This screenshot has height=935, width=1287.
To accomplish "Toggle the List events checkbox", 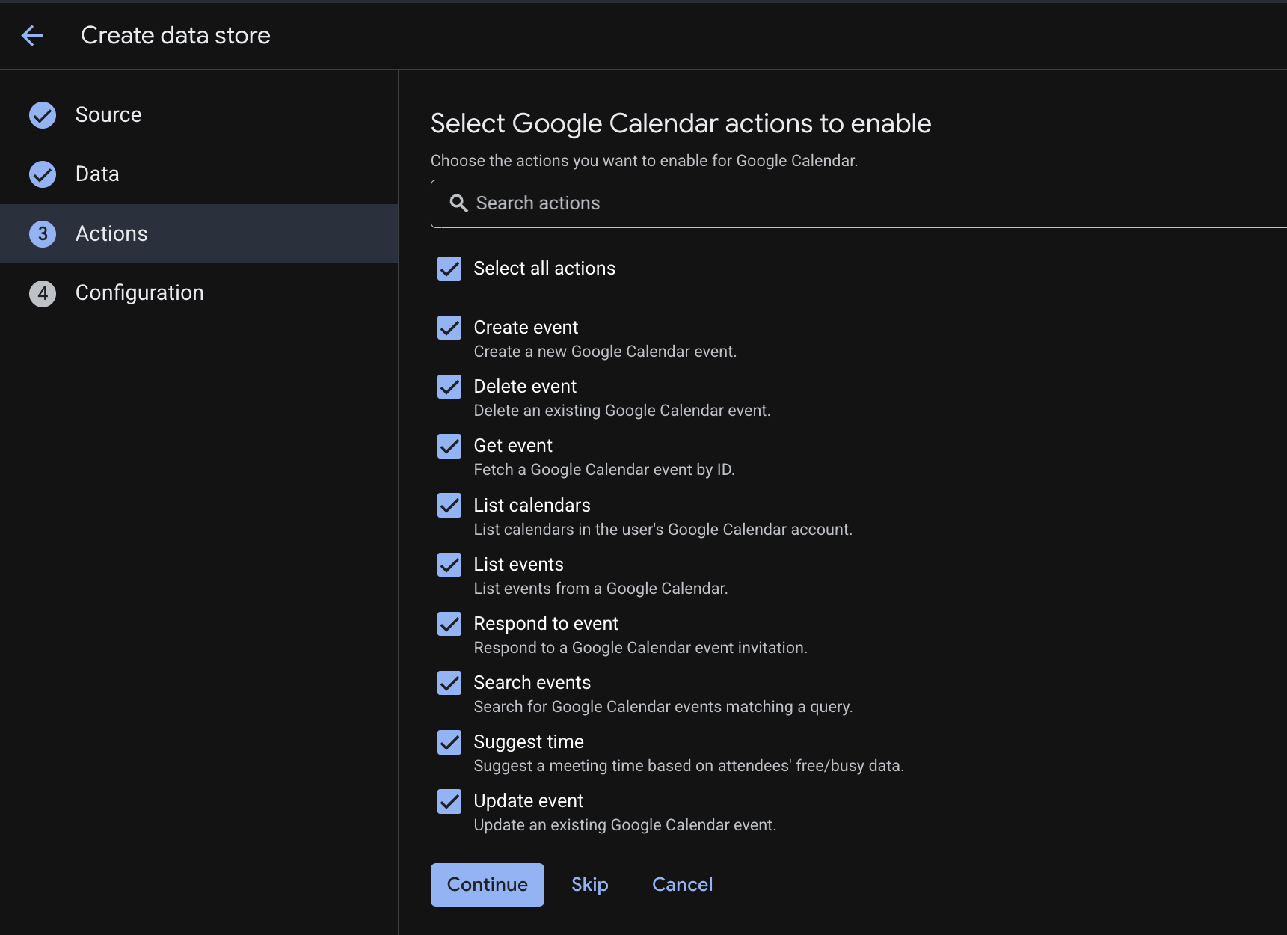I will point(449,565).
